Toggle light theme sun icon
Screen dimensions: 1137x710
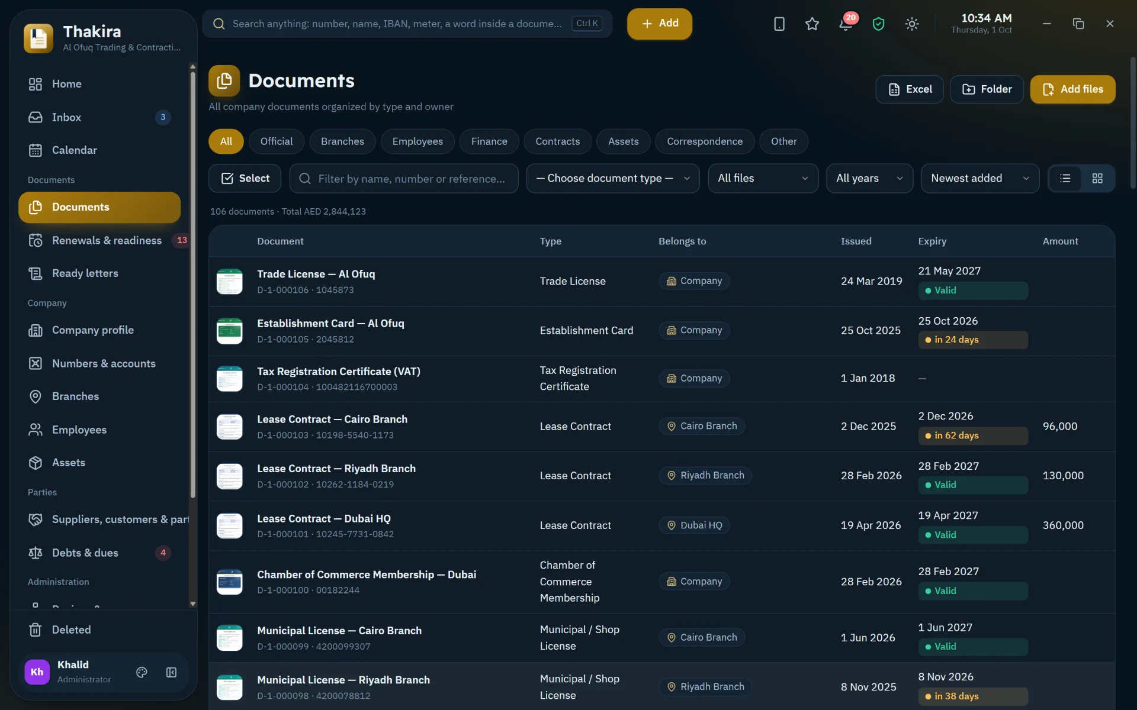coord(912,24)
